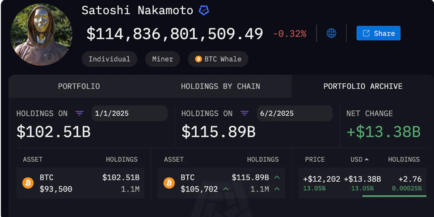Click the filter icon beside the 1/1/2025 date
Viewport: 434px width, 217px height.
[80, 113]
